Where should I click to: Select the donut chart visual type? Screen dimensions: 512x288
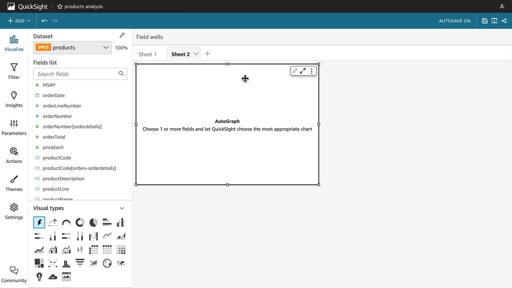(x=80, y=222)
